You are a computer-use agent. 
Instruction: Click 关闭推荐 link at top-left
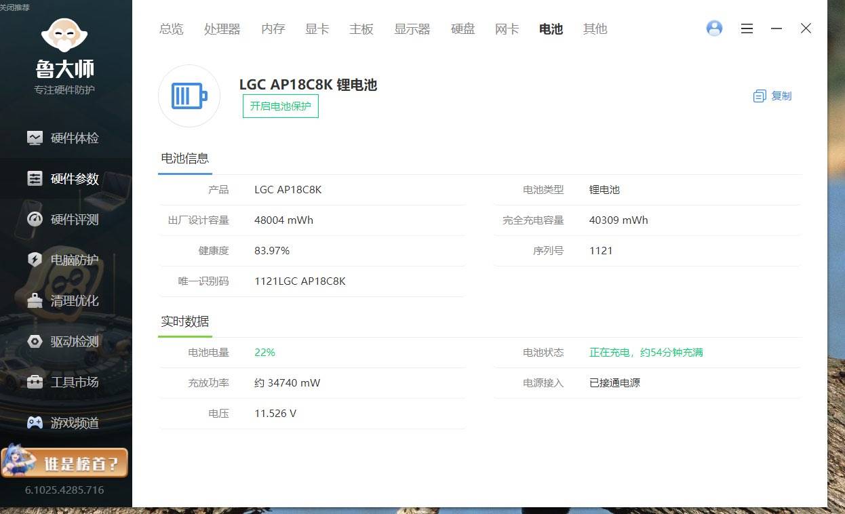coord(14,7)
